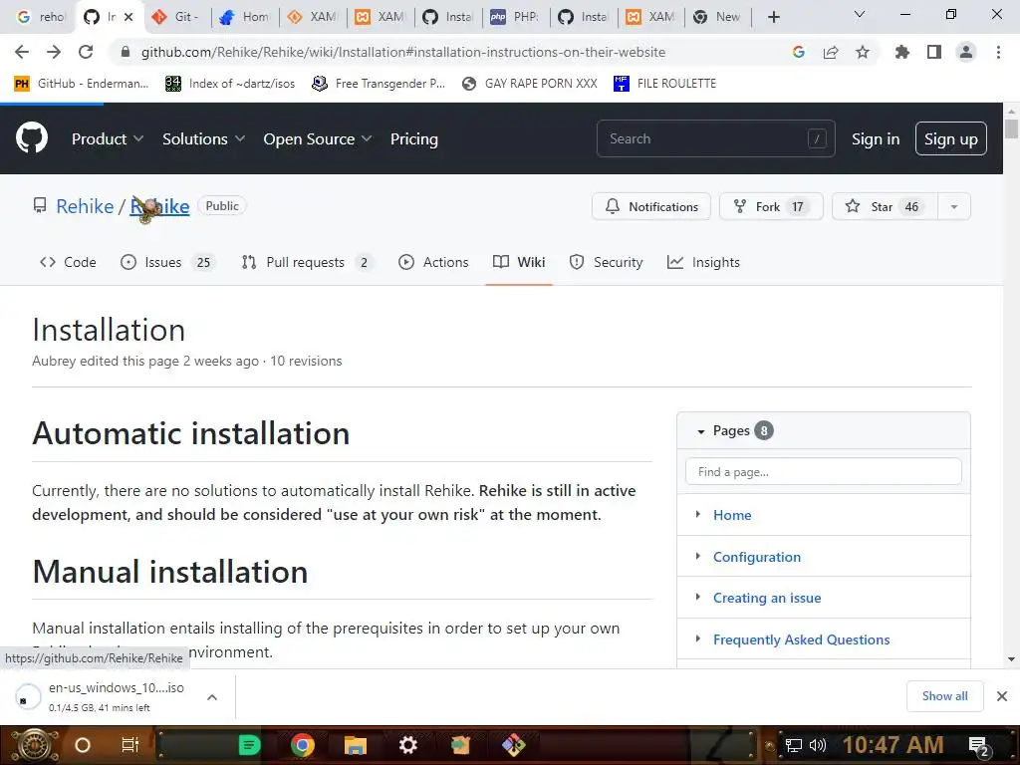Open the Pricing page
This screenshot has width=1020, height=765.
[413, 139]
